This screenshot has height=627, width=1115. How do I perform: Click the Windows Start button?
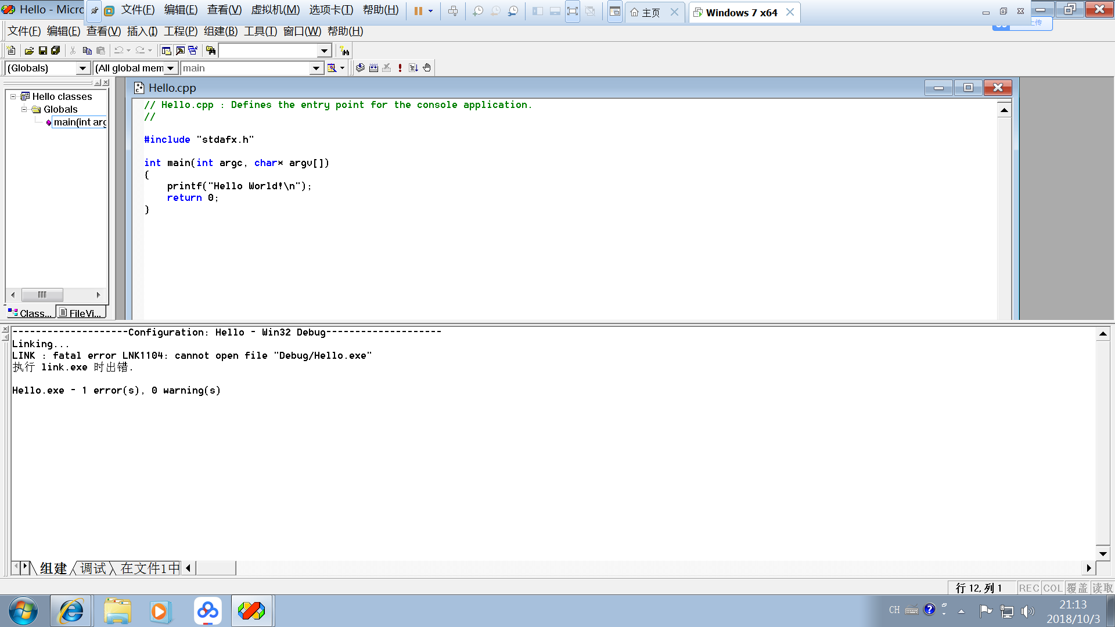[x=23, y=611]
